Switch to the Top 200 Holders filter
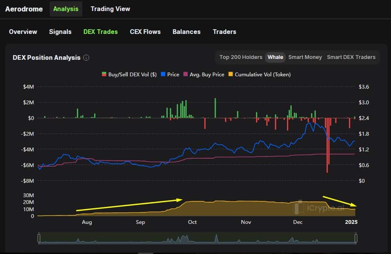Screen dimensions: 391x254 click(241, 57)
